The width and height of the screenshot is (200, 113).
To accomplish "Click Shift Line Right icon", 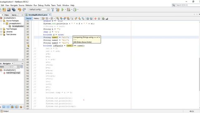I will pos(91,19).
